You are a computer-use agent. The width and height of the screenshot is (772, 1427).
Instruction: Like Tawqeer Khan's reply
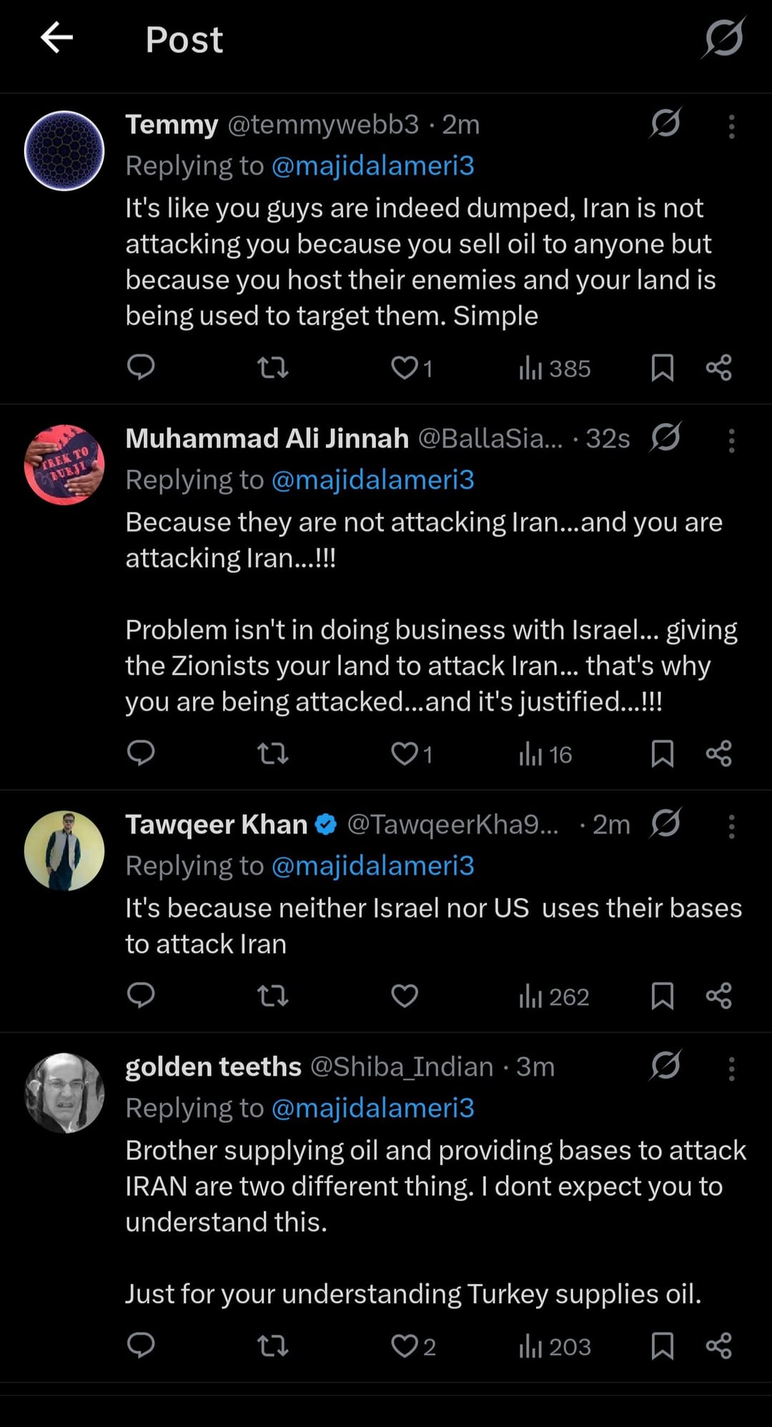(x=405, y=996)
